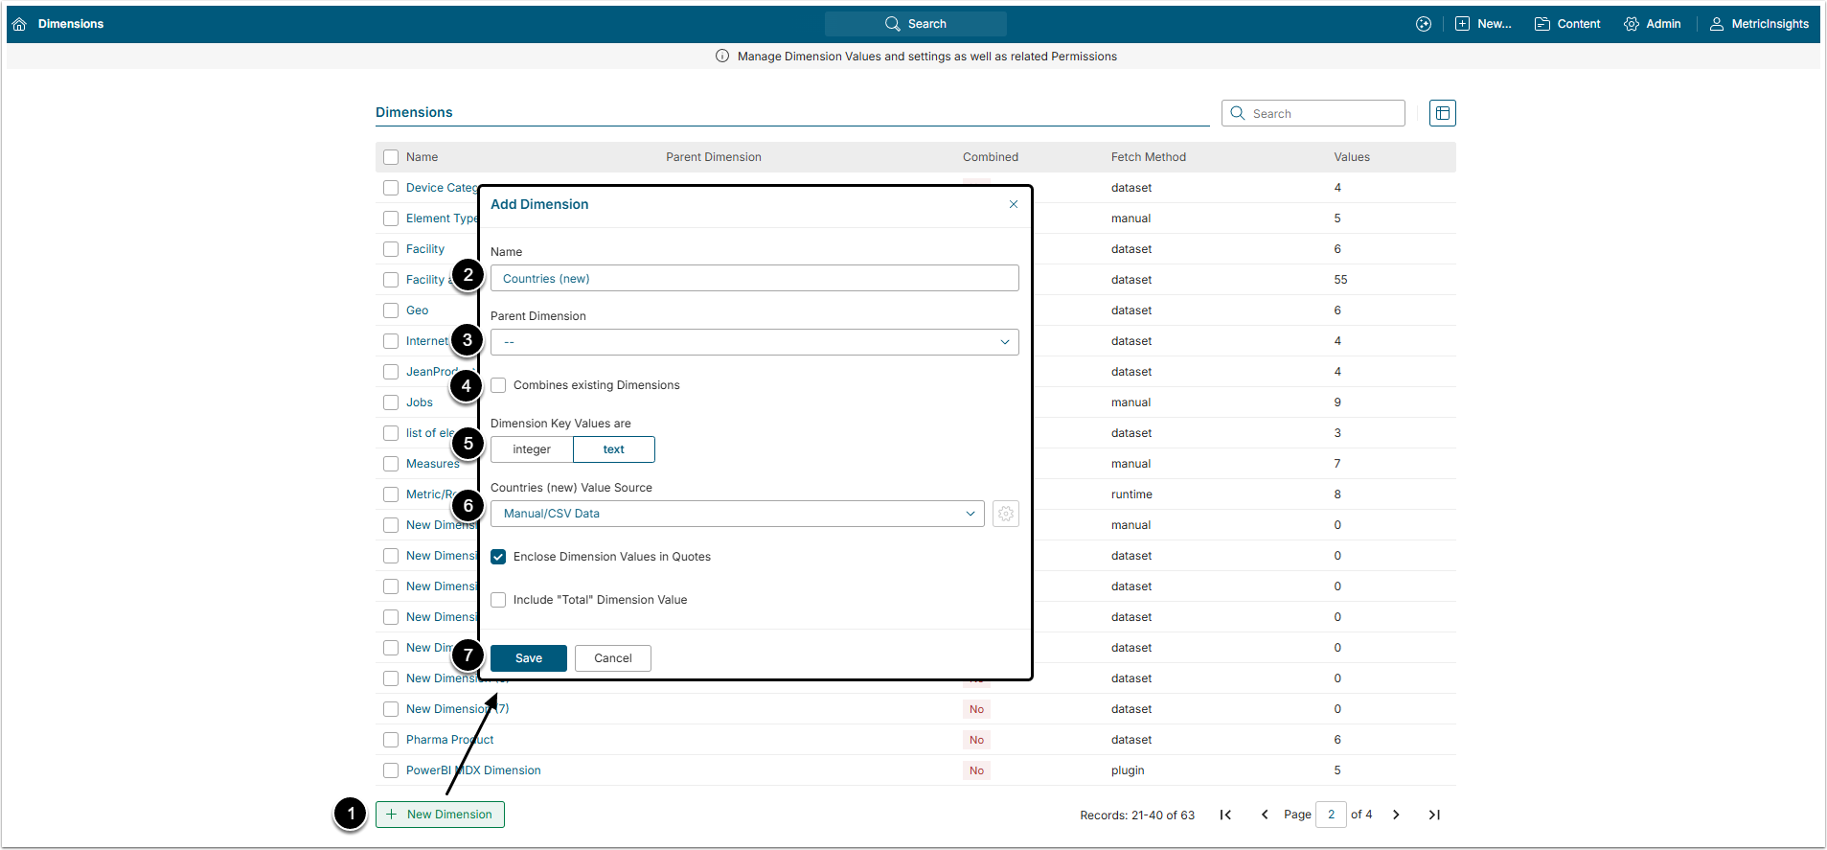The width and height of the screenshot is (1827, 850).
Task: Jump to the last page
Action: (x=1434, y=815)
